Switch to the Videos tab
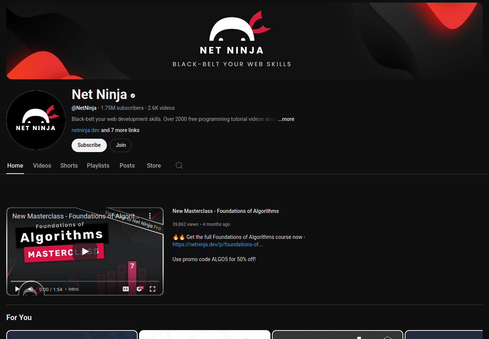Image resolution: width=489 pixels, height=339 pixels. [x=42, y=165]
